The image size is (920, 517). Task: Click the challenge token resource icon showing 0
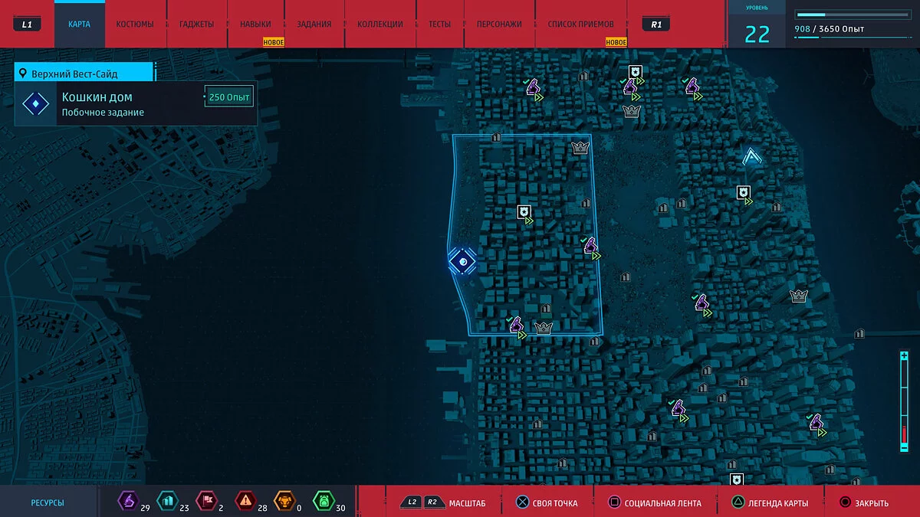click(x=284, y=502)
